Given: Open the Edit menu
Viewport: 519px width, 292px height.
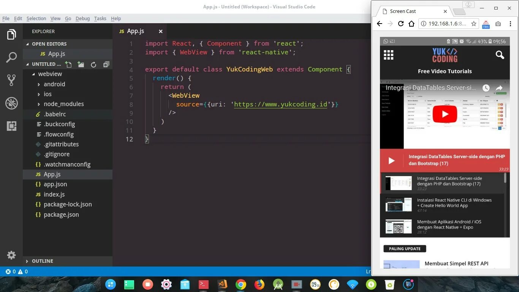Looking at the screenshot, I should pyautogui.click(x=18, y=18).
